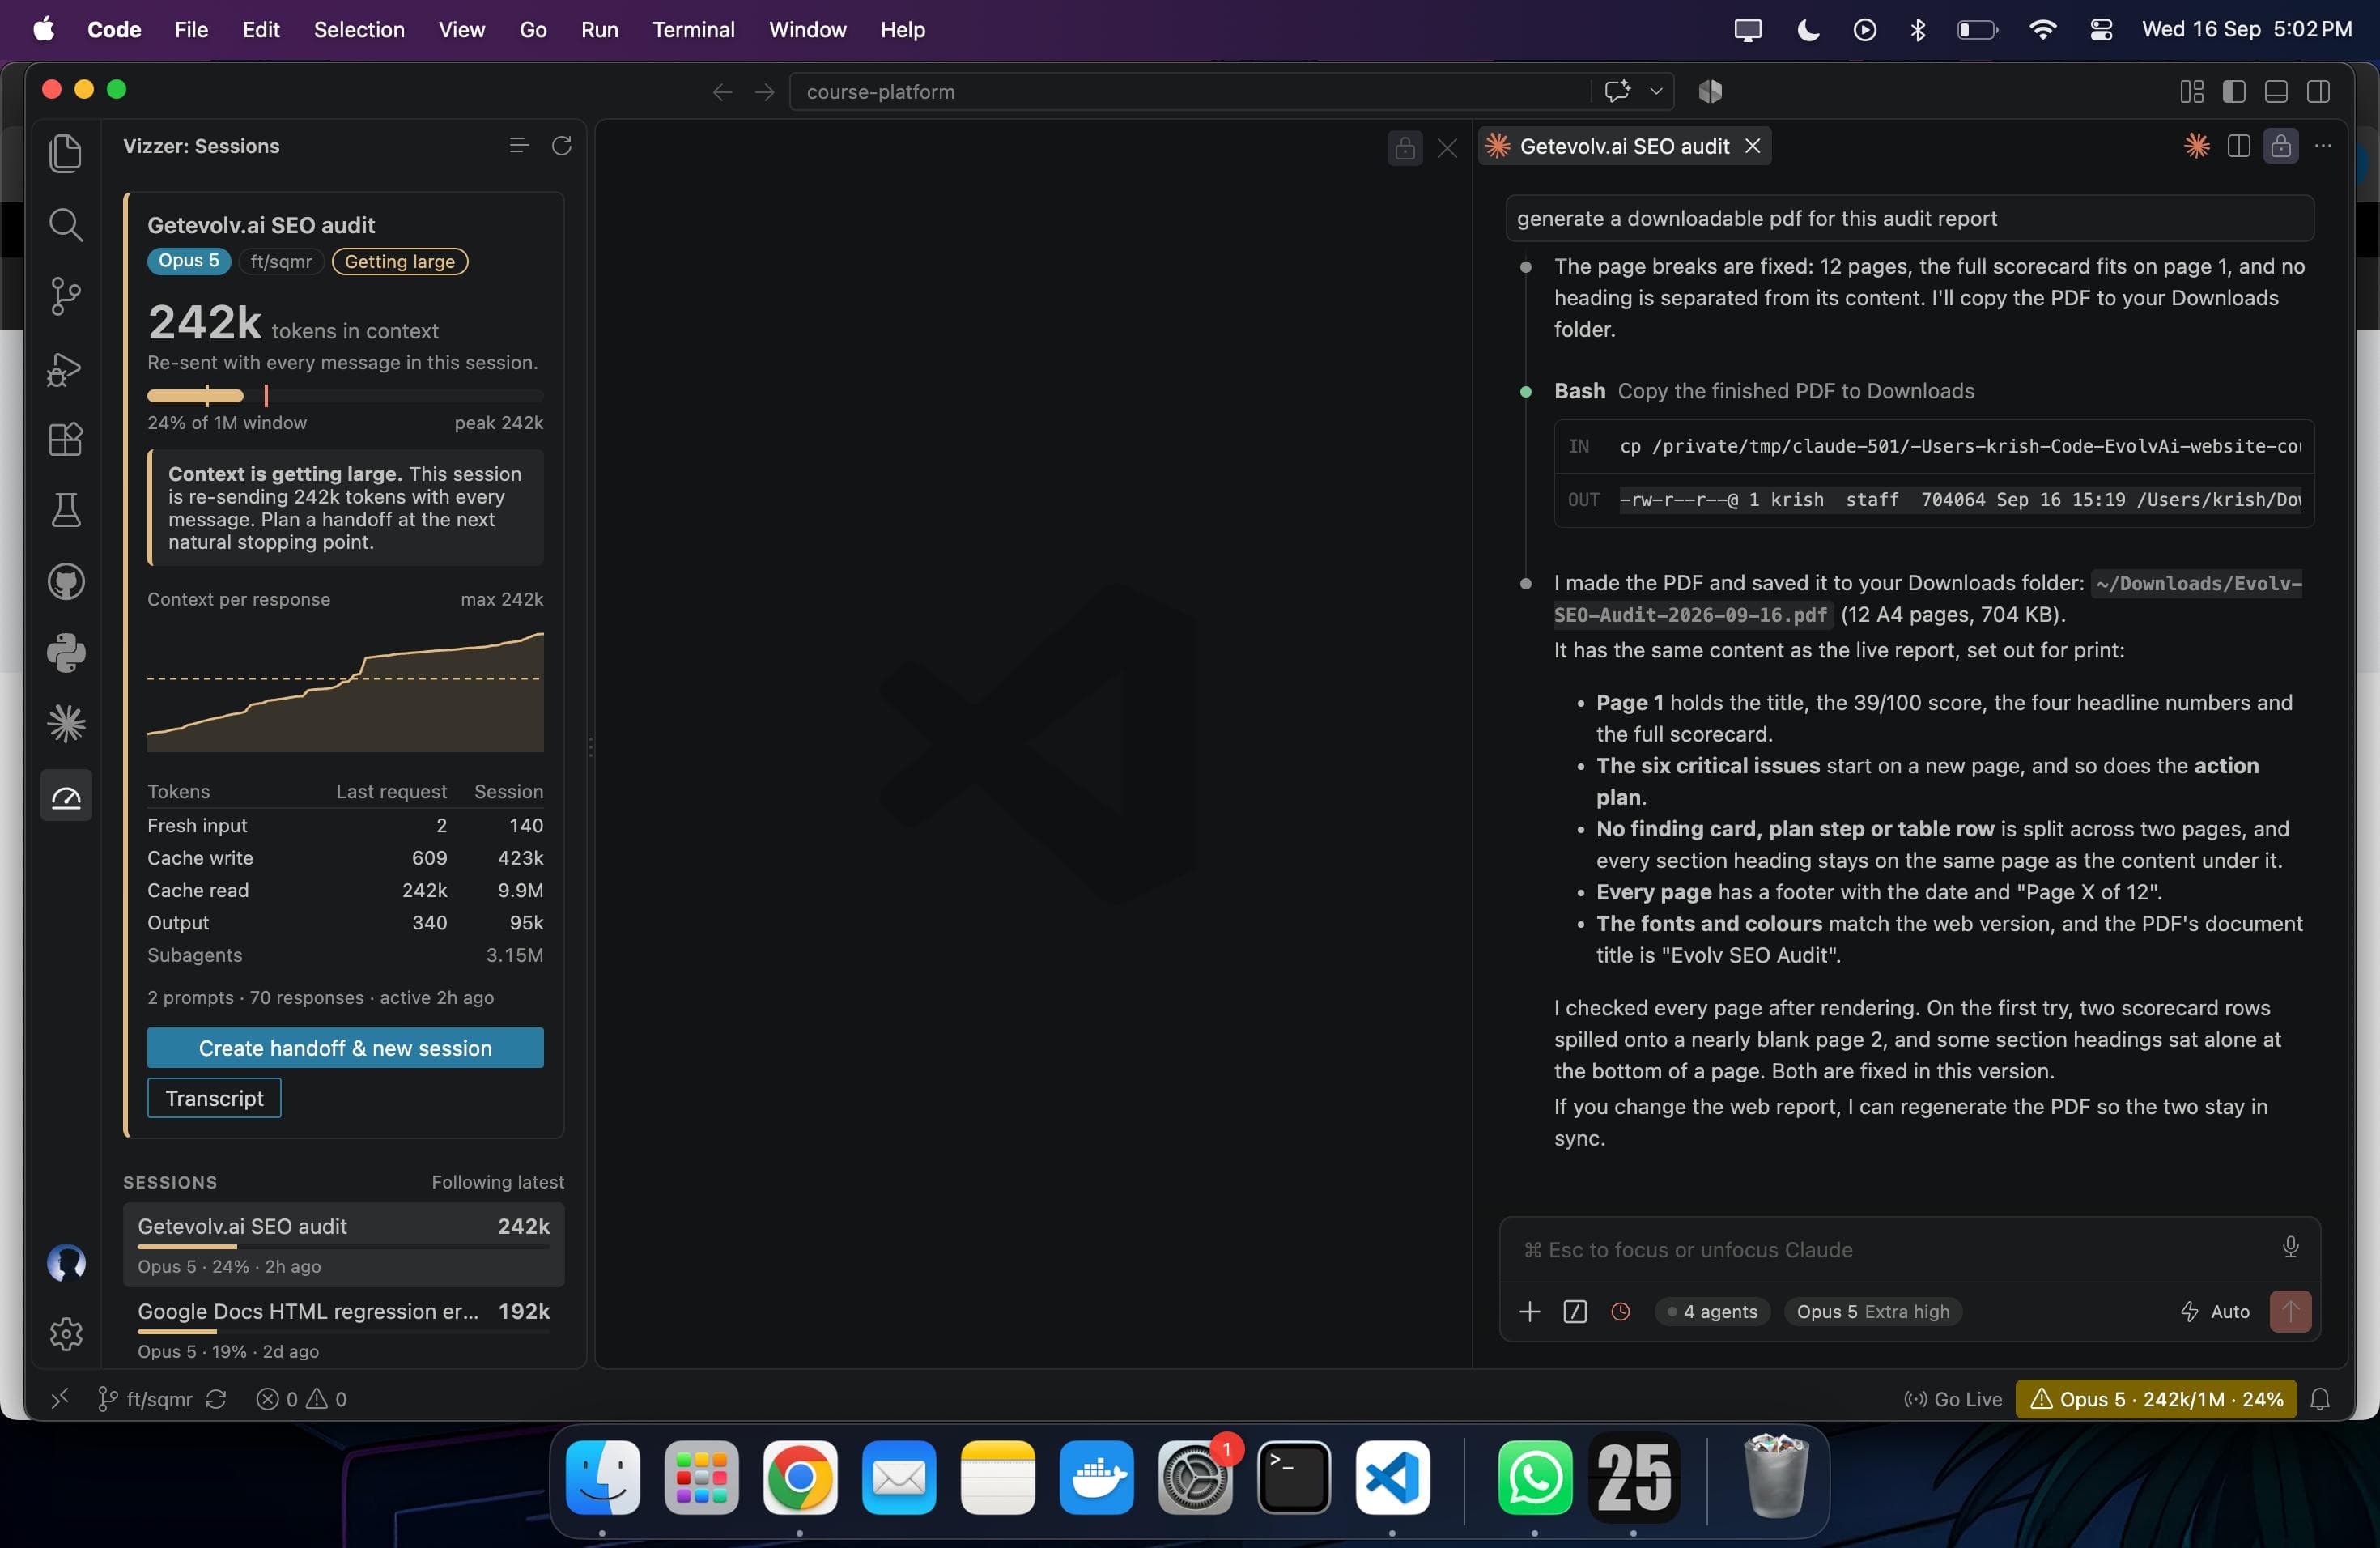Open notifications bell in status bar
2380x1548 pixels.
coord(2320,1399)
